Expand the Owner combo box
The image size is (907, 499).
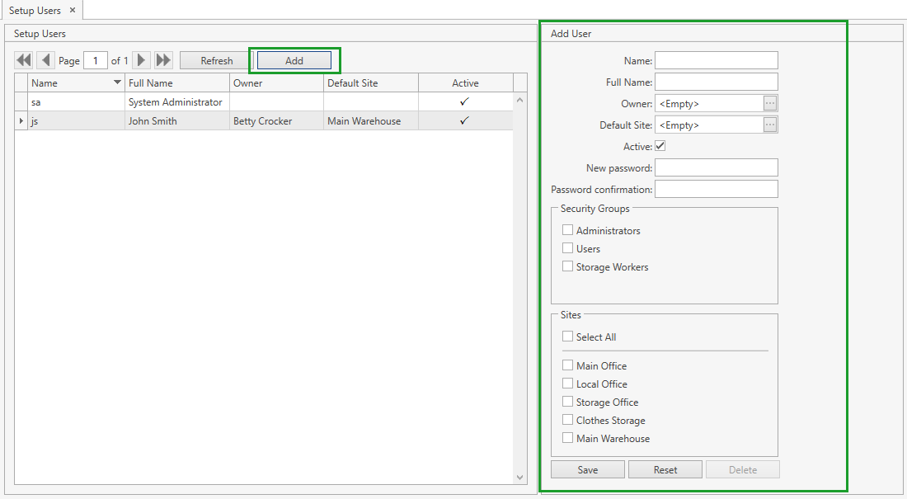(709, 104)
